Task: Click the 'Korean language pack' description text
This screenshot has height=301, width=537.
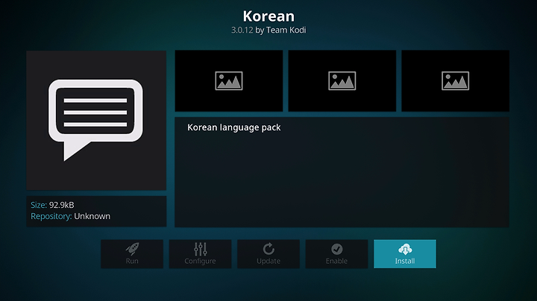Action: click(234, 127)
